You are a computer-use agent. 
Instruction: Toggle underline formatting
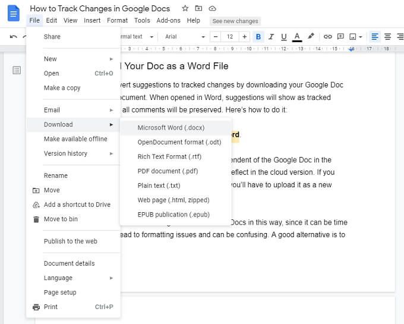pyautogui.click(x=283, y=37)
